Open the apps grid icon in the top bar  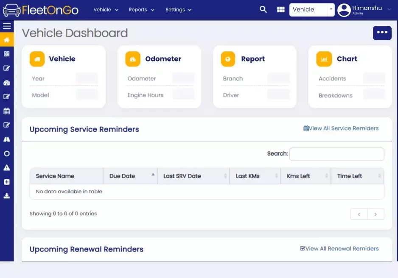click(280, 9)
